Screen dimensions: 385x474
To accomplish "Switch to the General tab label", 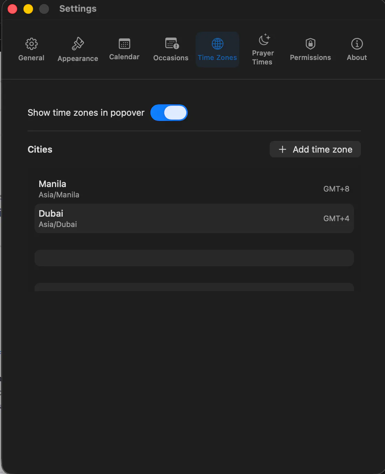I will [x=31, y=58].
